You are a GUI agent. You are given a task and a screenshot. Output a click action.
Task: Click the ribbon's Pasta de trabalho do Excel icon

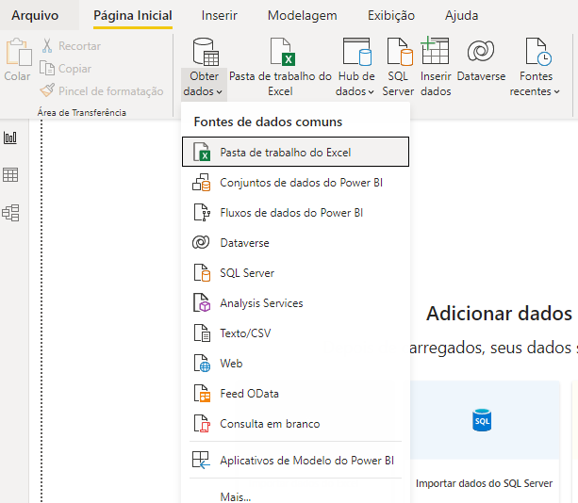pos(282,52)
